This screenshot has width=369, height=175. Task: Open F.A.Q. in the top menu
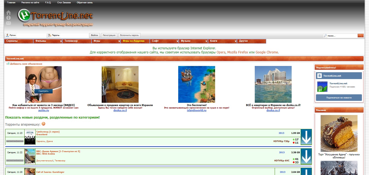click(x=48, y=2)
